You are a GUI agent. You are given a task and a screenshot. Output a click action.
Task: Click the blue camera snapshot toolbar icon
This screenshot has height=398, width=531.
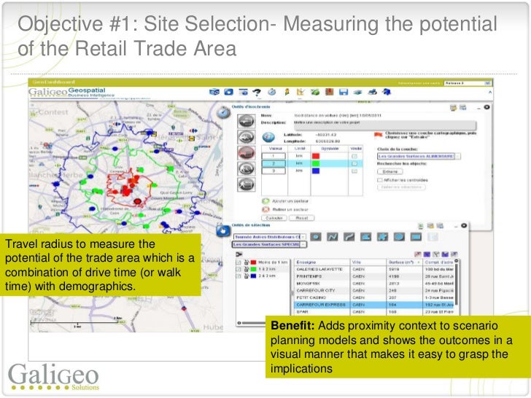coord(228,92)
